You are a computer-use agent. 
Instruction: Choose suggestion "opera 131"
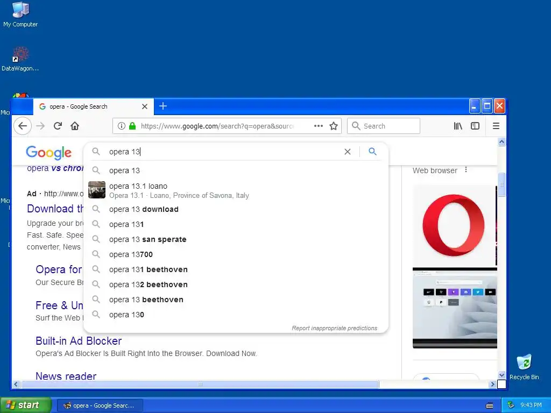click(x=236, y=224)
